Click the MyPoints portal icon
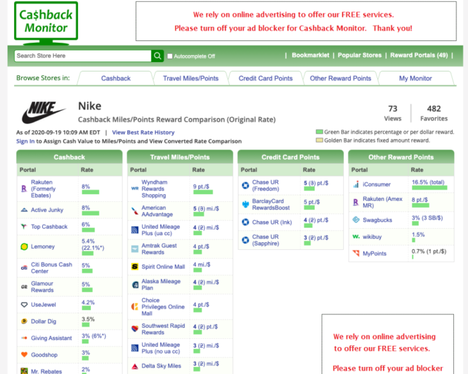468x374 pixels. pyautogui.click(x=356, y=253)
